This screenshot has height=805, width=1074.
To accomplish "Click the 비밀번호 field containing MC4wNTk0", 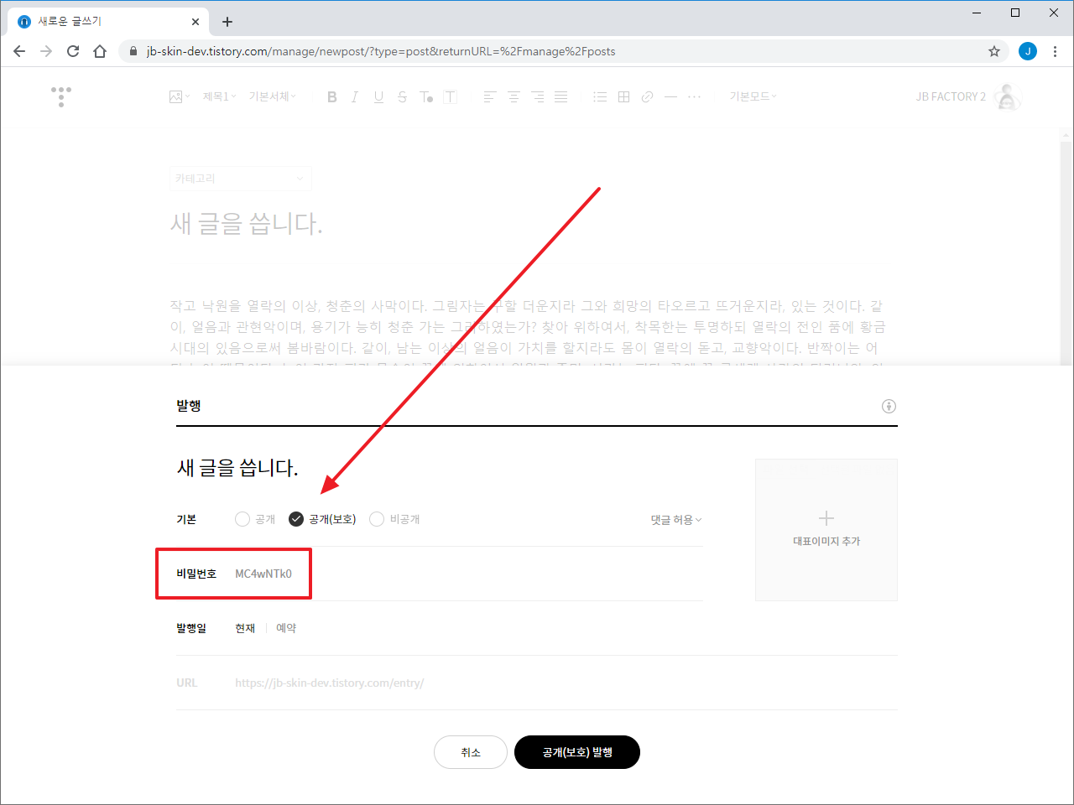I will coord(263,574).
